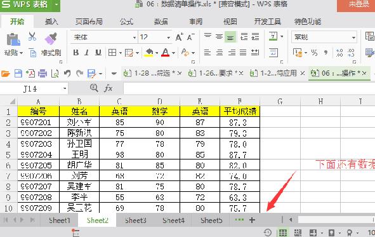Click the Print icon
The image size is (375, 237).
43,74
